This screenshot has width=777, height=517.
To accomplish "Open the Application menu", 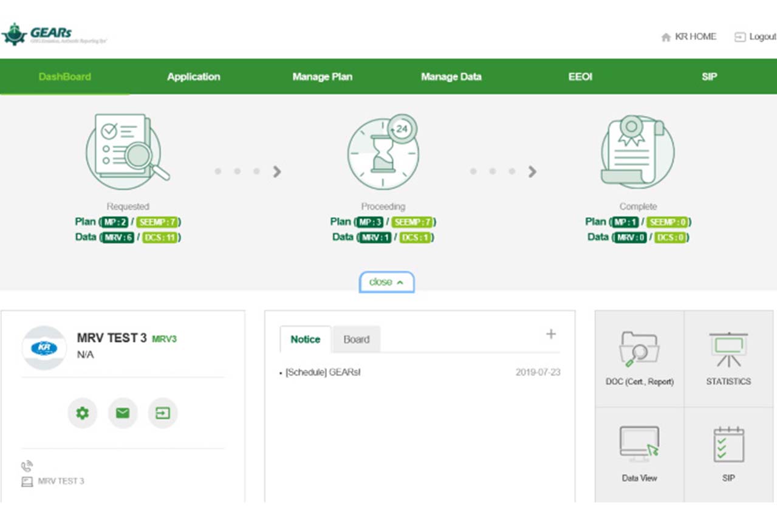I will coord(194,77).
